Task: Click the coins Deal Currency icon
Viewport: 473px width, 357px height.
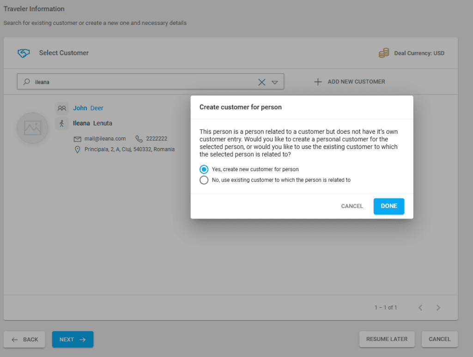Action: (x=384, y=53)
